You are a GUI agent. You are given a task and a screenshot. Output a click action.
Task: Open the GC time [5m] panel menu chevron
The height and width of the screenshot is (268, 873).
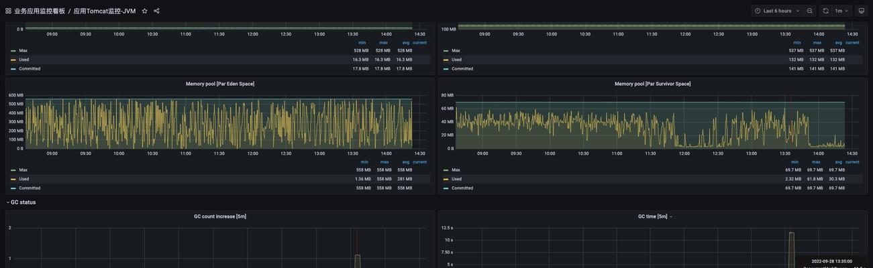click(670, 216)
